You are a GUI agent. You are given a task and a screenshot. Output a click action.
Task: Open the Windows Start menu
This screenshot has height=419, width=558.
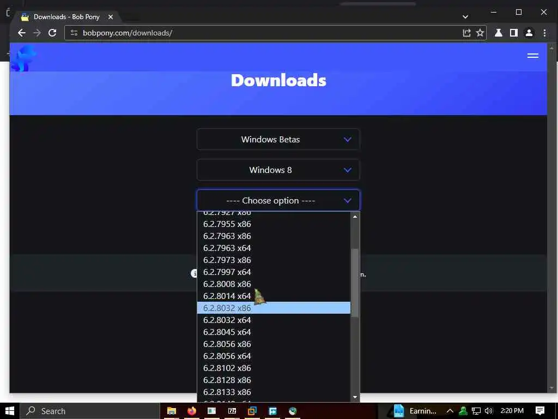coord(10,411)
